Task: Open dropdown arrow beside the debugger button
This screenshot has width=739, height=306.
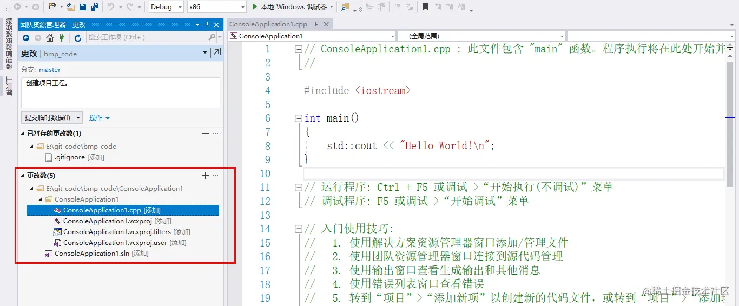Action: point(331,7)
